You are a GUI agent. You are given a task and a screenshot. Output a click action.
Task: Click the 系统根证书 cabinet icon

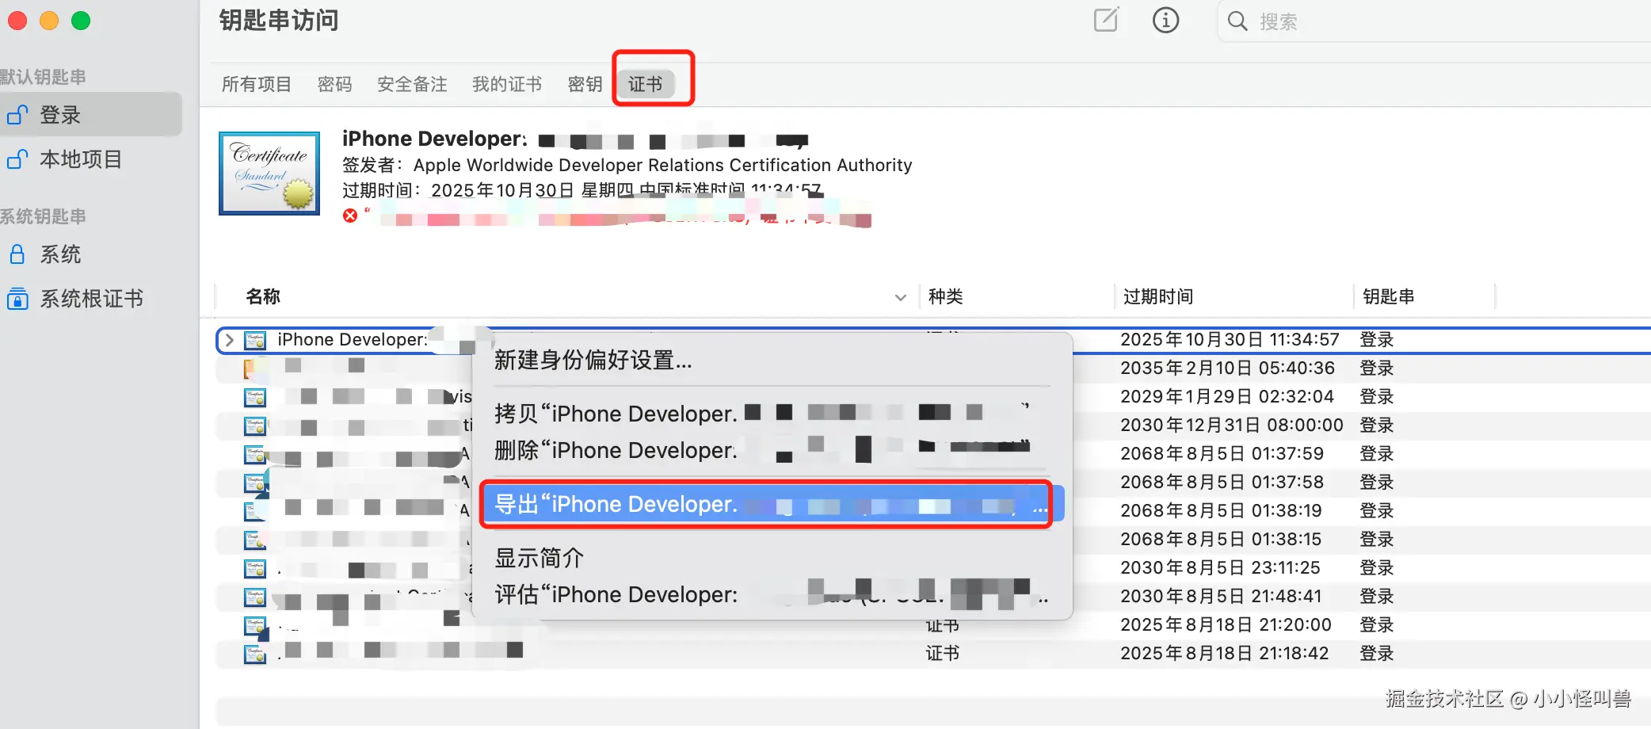[x=17, y=299]
